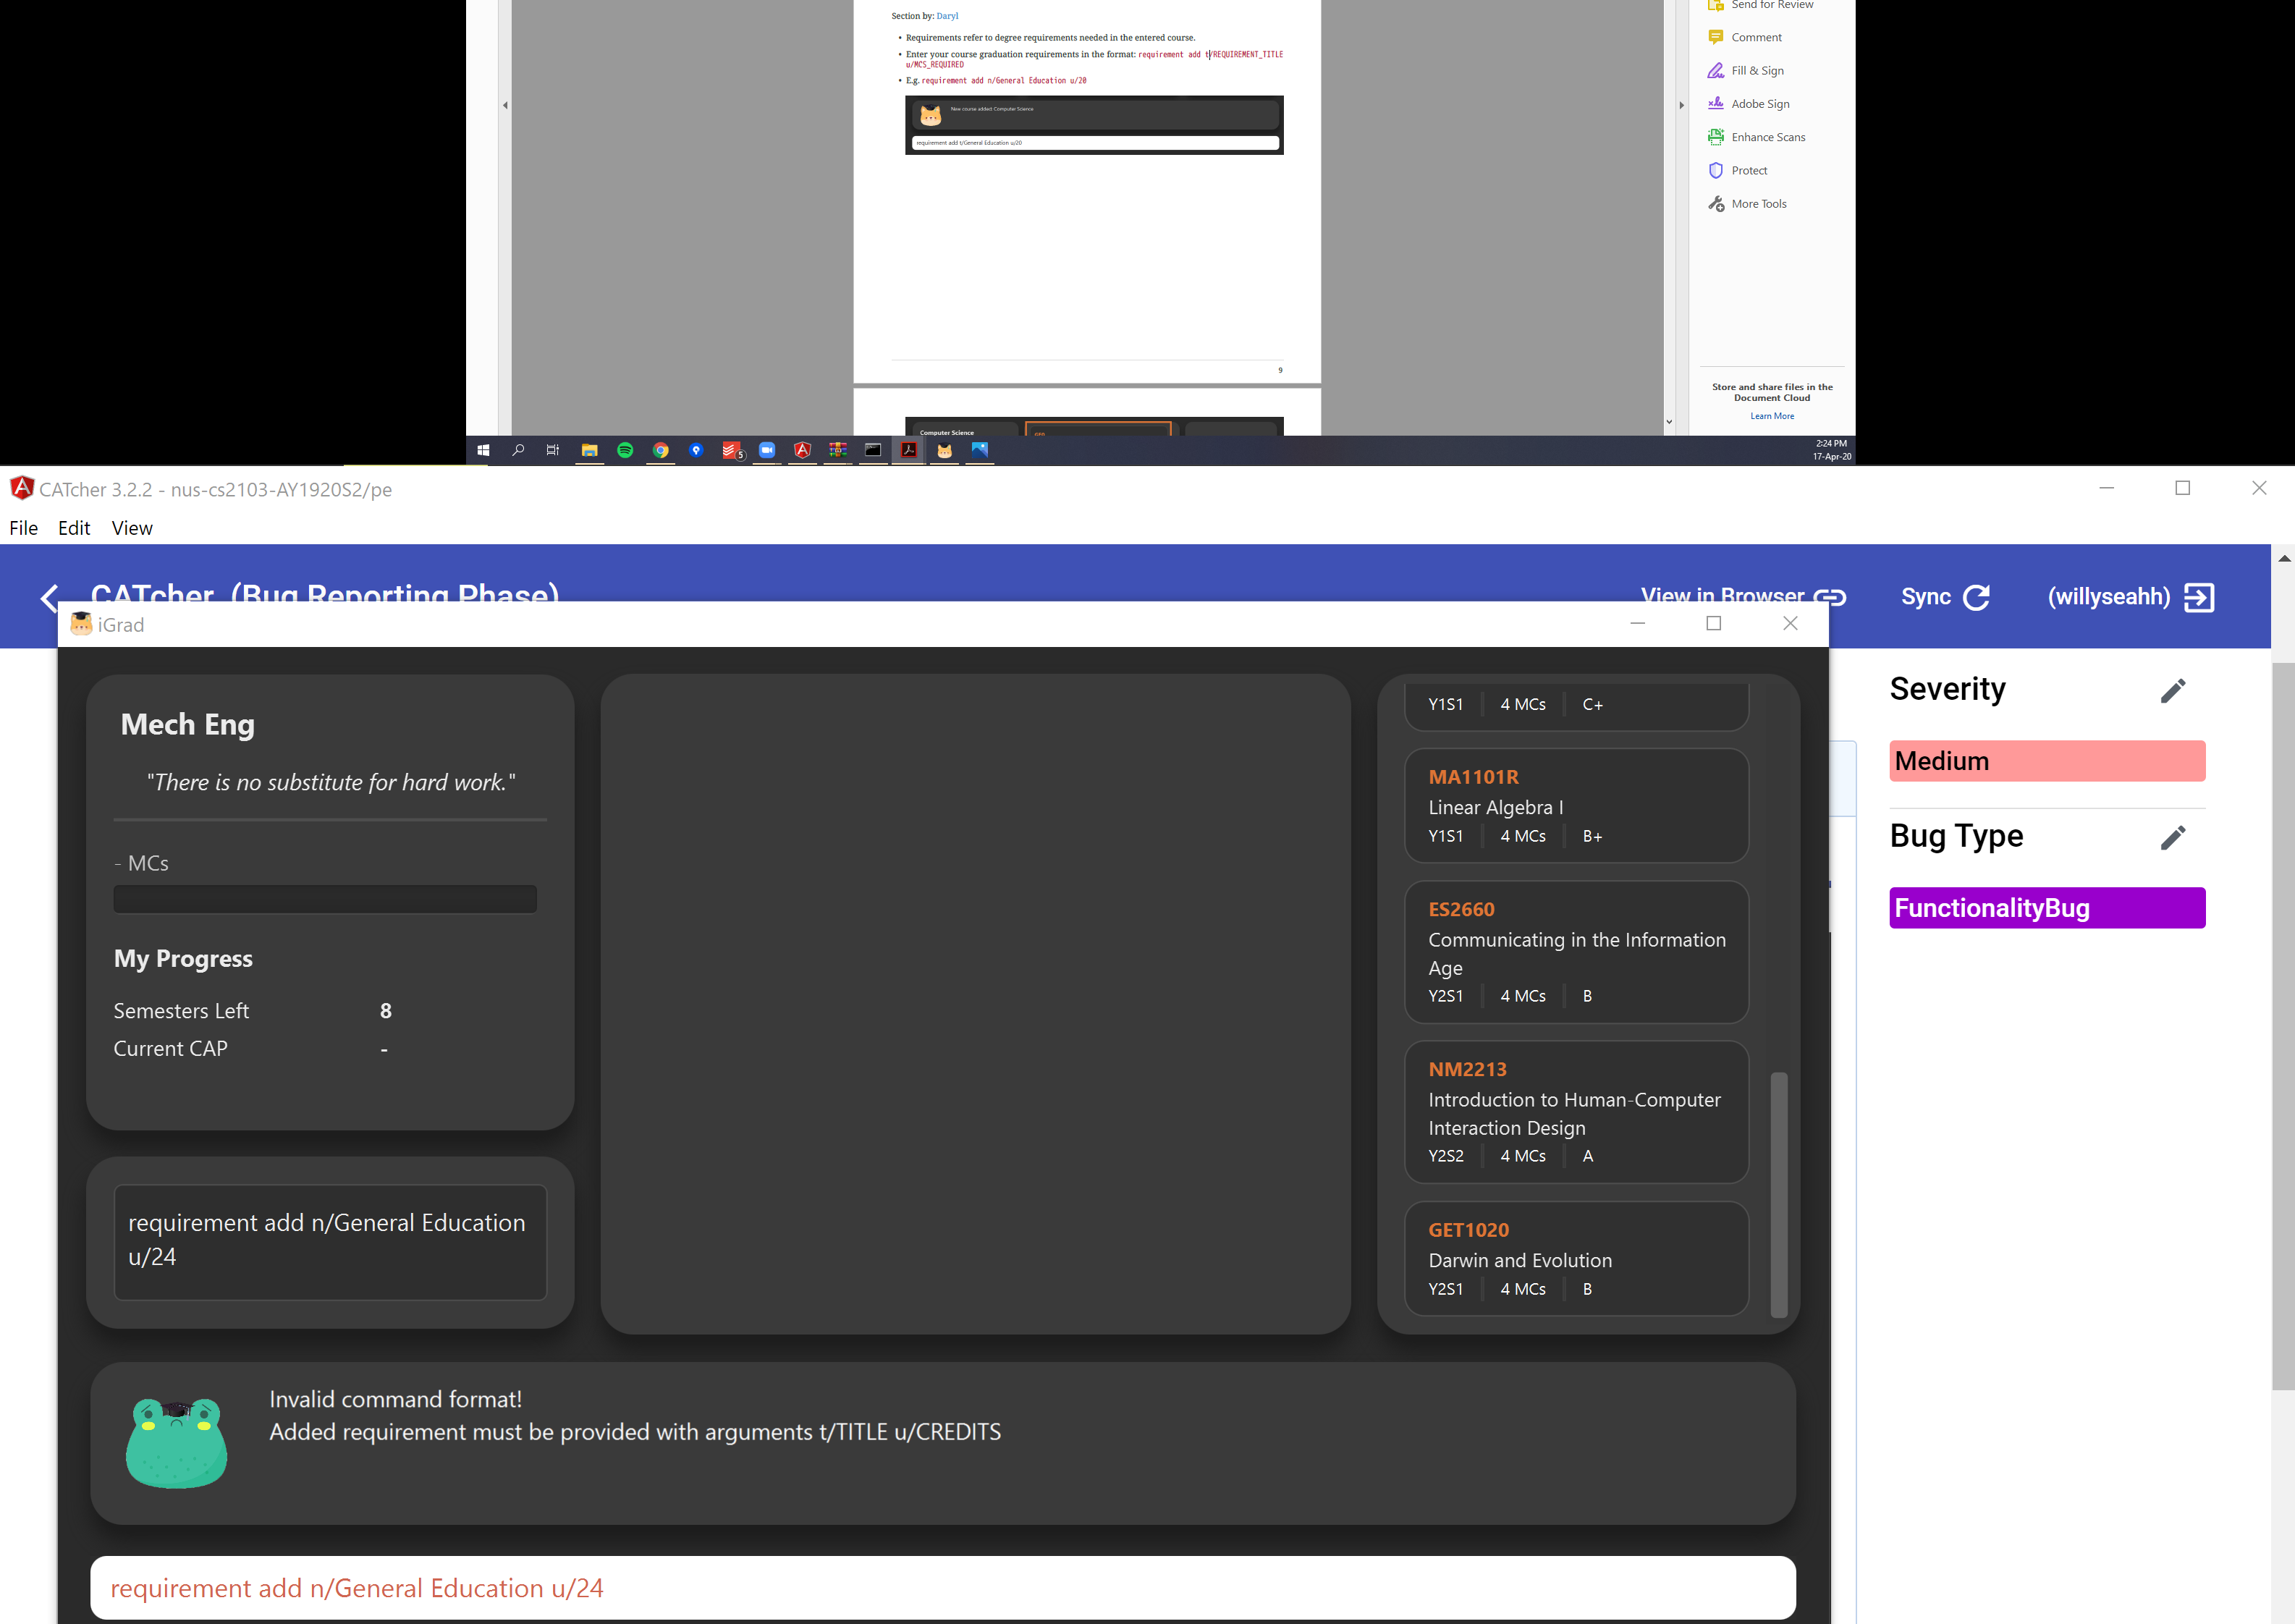Image resolution: width=2295 pixels, height=1624 pixels.
Task: Select the Fill & Sign tool icon
Action: click(1715, 70)
